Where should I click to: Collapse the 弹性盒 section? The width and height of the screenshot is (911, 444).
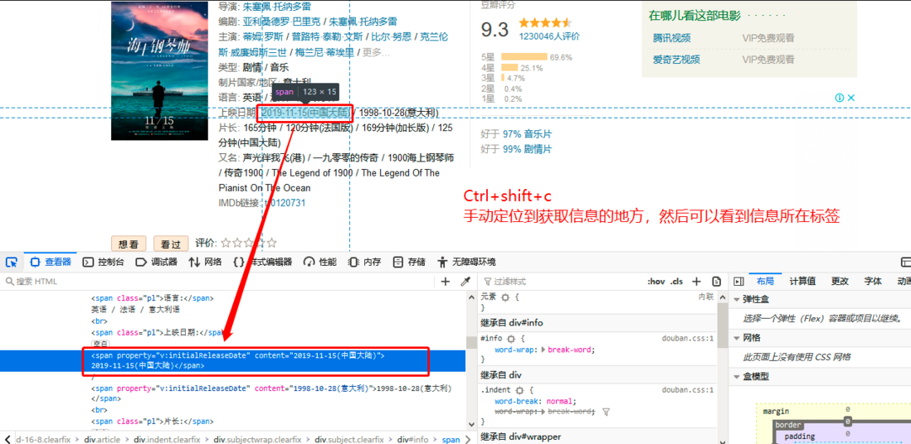[738, 300]
